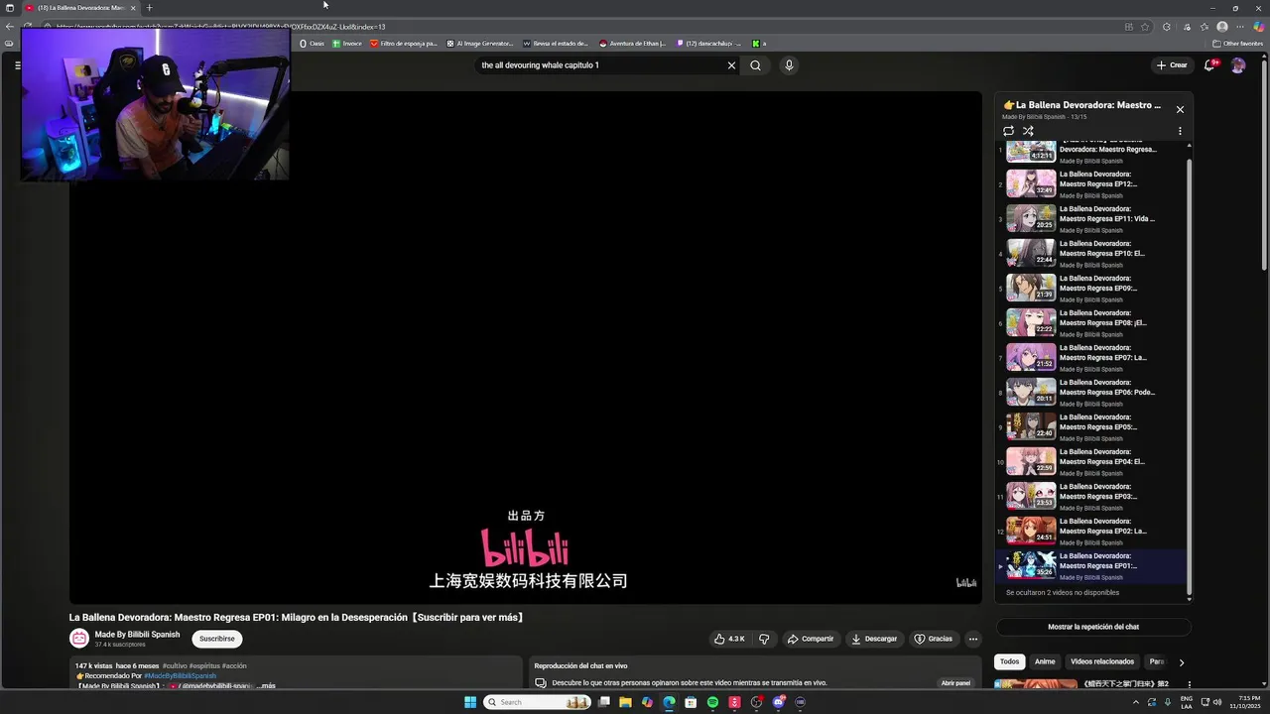The image size is (1270, 714).
Task: Open the Other favorites folder
Action: pyautogui.click(x=1237, y=44)
